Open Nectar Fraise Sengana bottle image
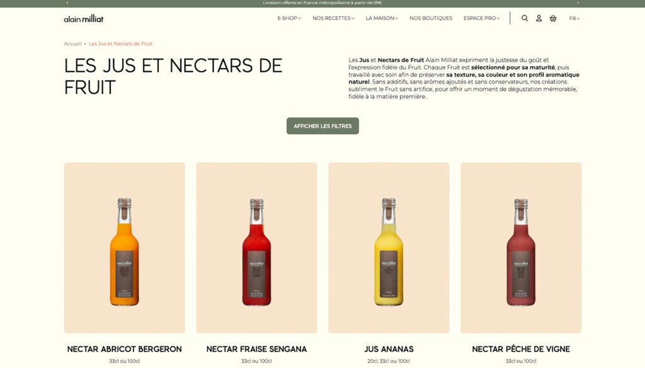Image resolution: width=645 pixels, height=368 pixels. pyautogui.click(x=256, y=248)
